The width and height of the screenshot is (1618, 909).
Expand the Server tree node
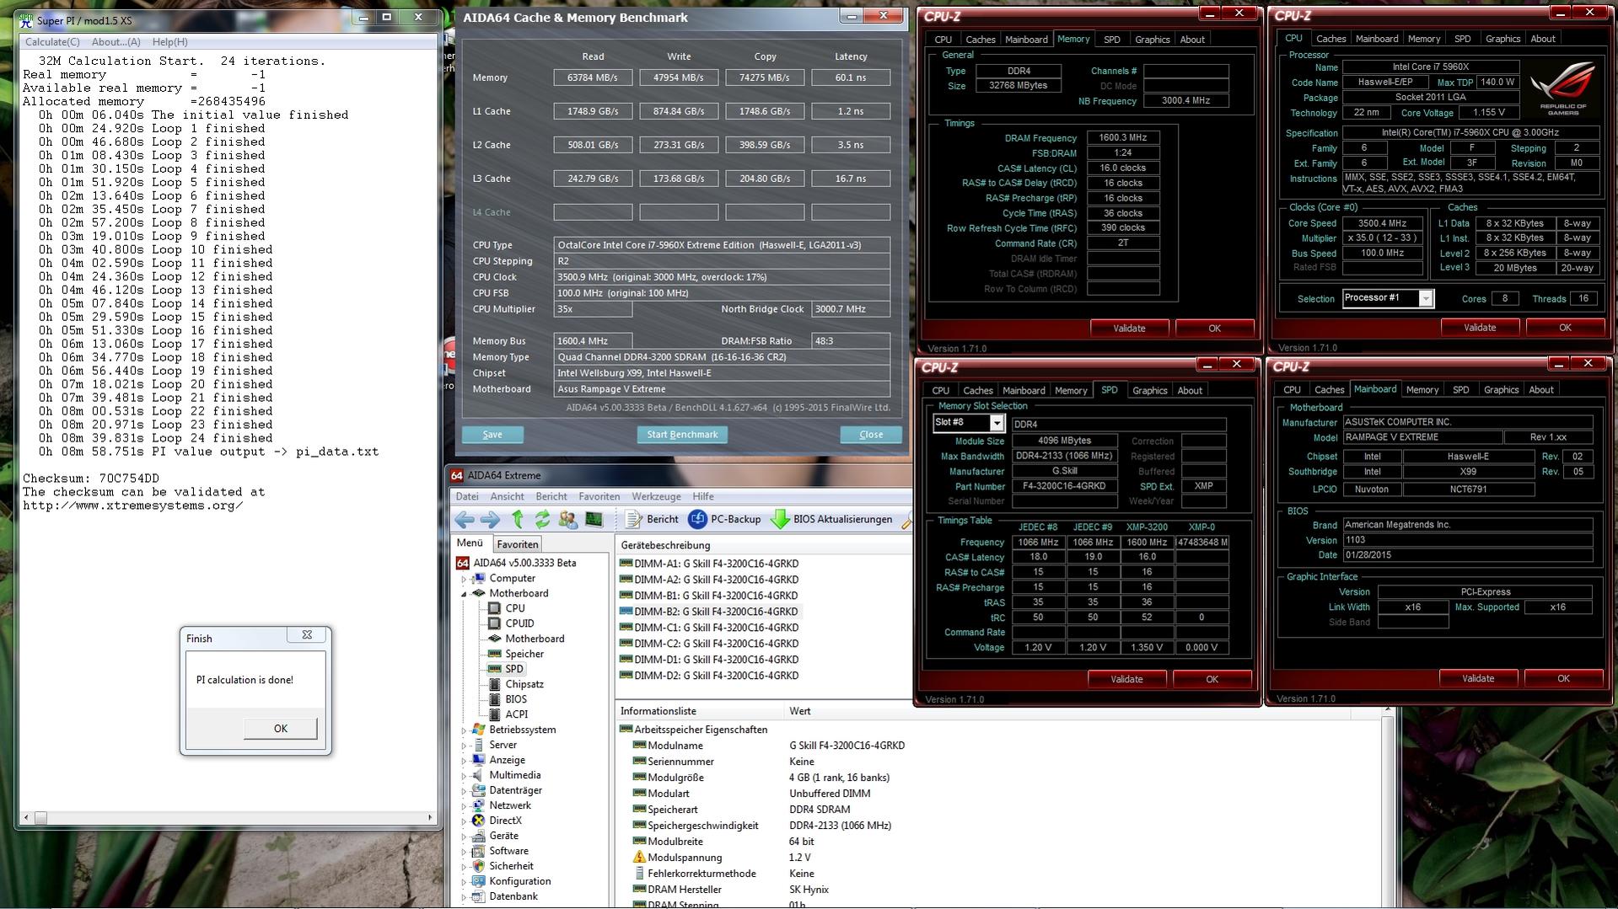464,746
